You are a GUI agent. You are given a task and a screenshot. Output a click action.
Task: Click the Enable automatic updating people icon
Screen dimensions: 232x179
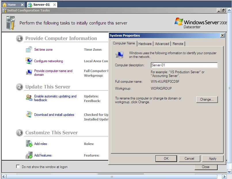[x=29, y=98]
